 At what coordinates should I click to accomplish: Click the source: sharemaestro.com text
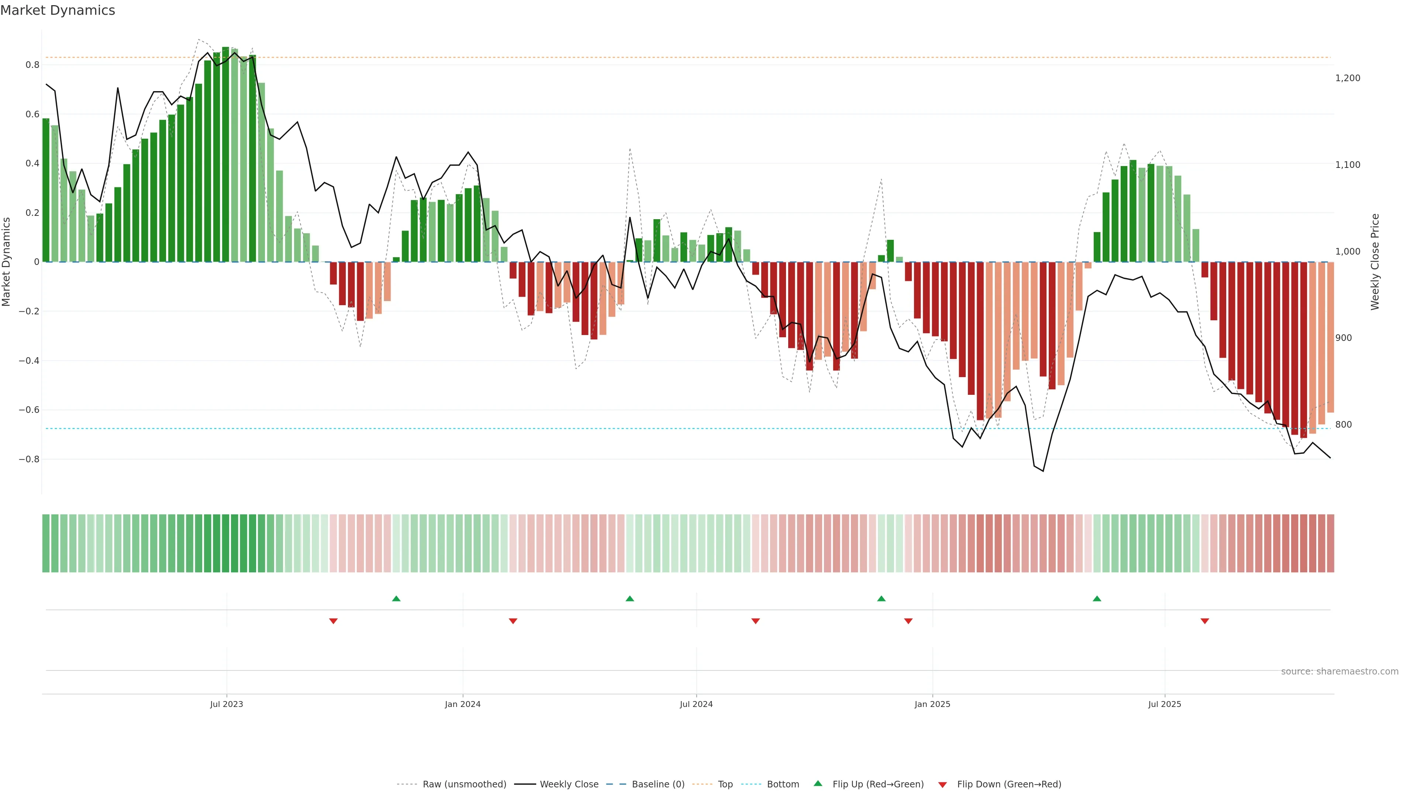tap(1340, 672)
